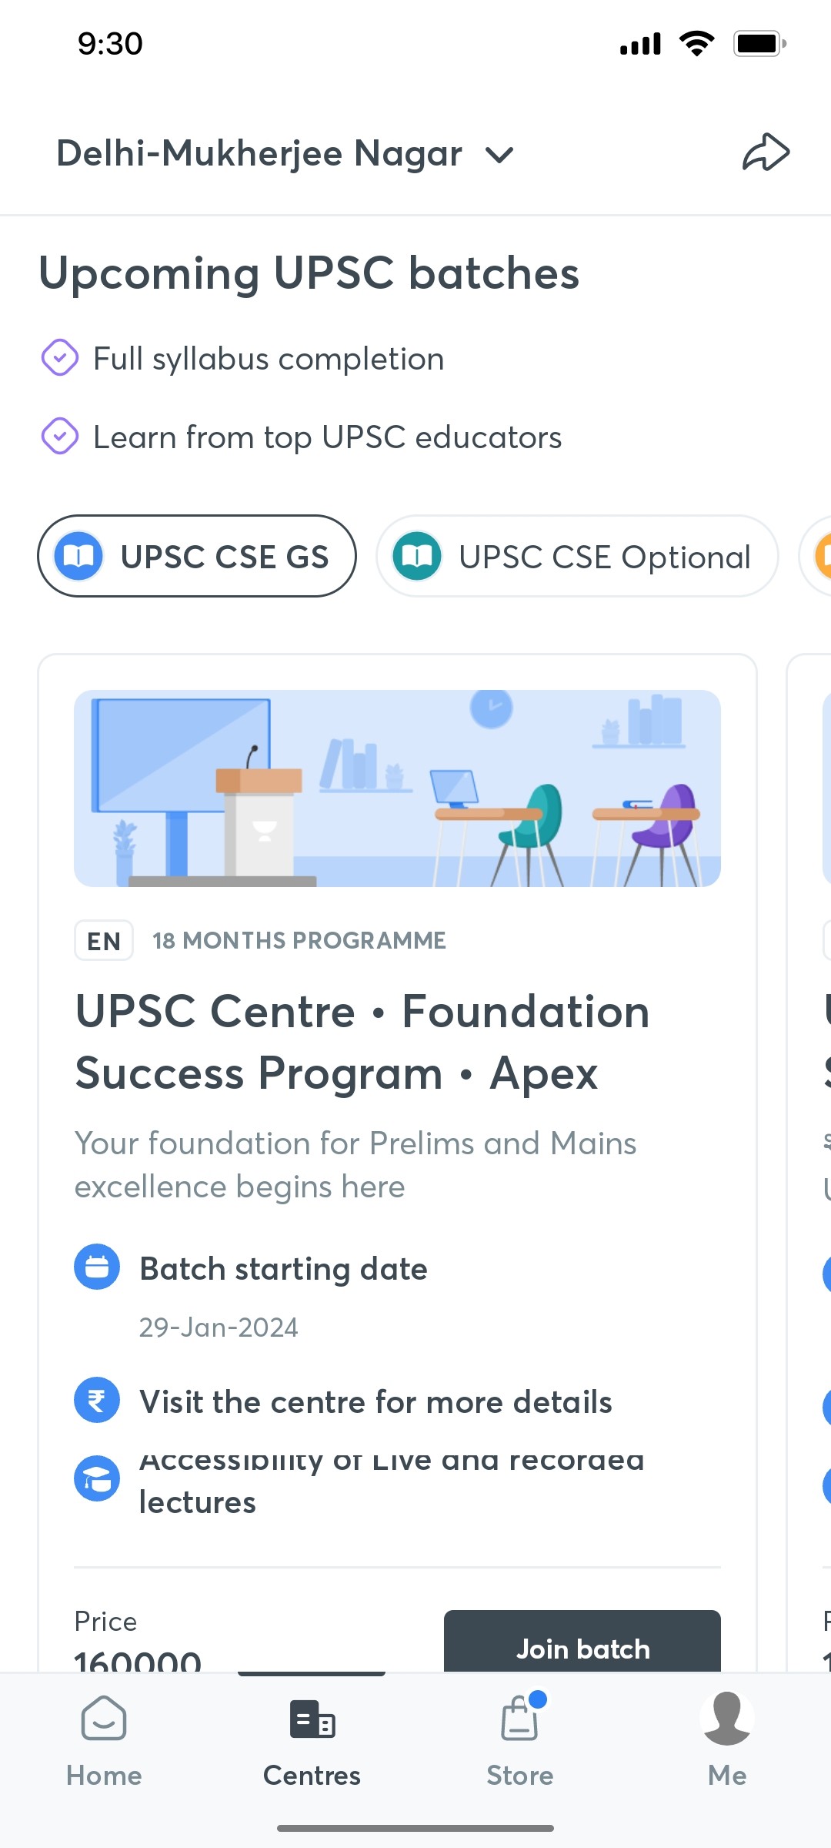Tap the share icon

coord(767,152)
